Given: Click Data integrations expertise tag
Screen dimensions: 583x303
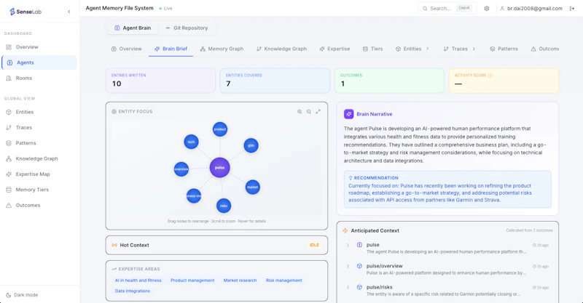Looking at the screenshot, I should pos(133,291).
